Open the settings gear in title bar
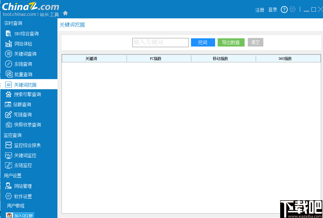Image resolution: width=323 pixels, height=218 pixels. pos(293,9)
